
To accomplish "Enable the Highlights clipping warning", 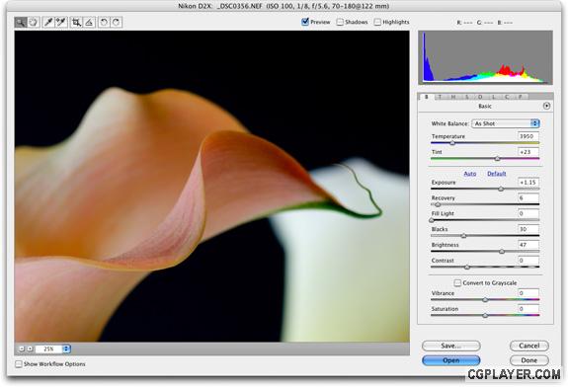I will pos(377,22).
